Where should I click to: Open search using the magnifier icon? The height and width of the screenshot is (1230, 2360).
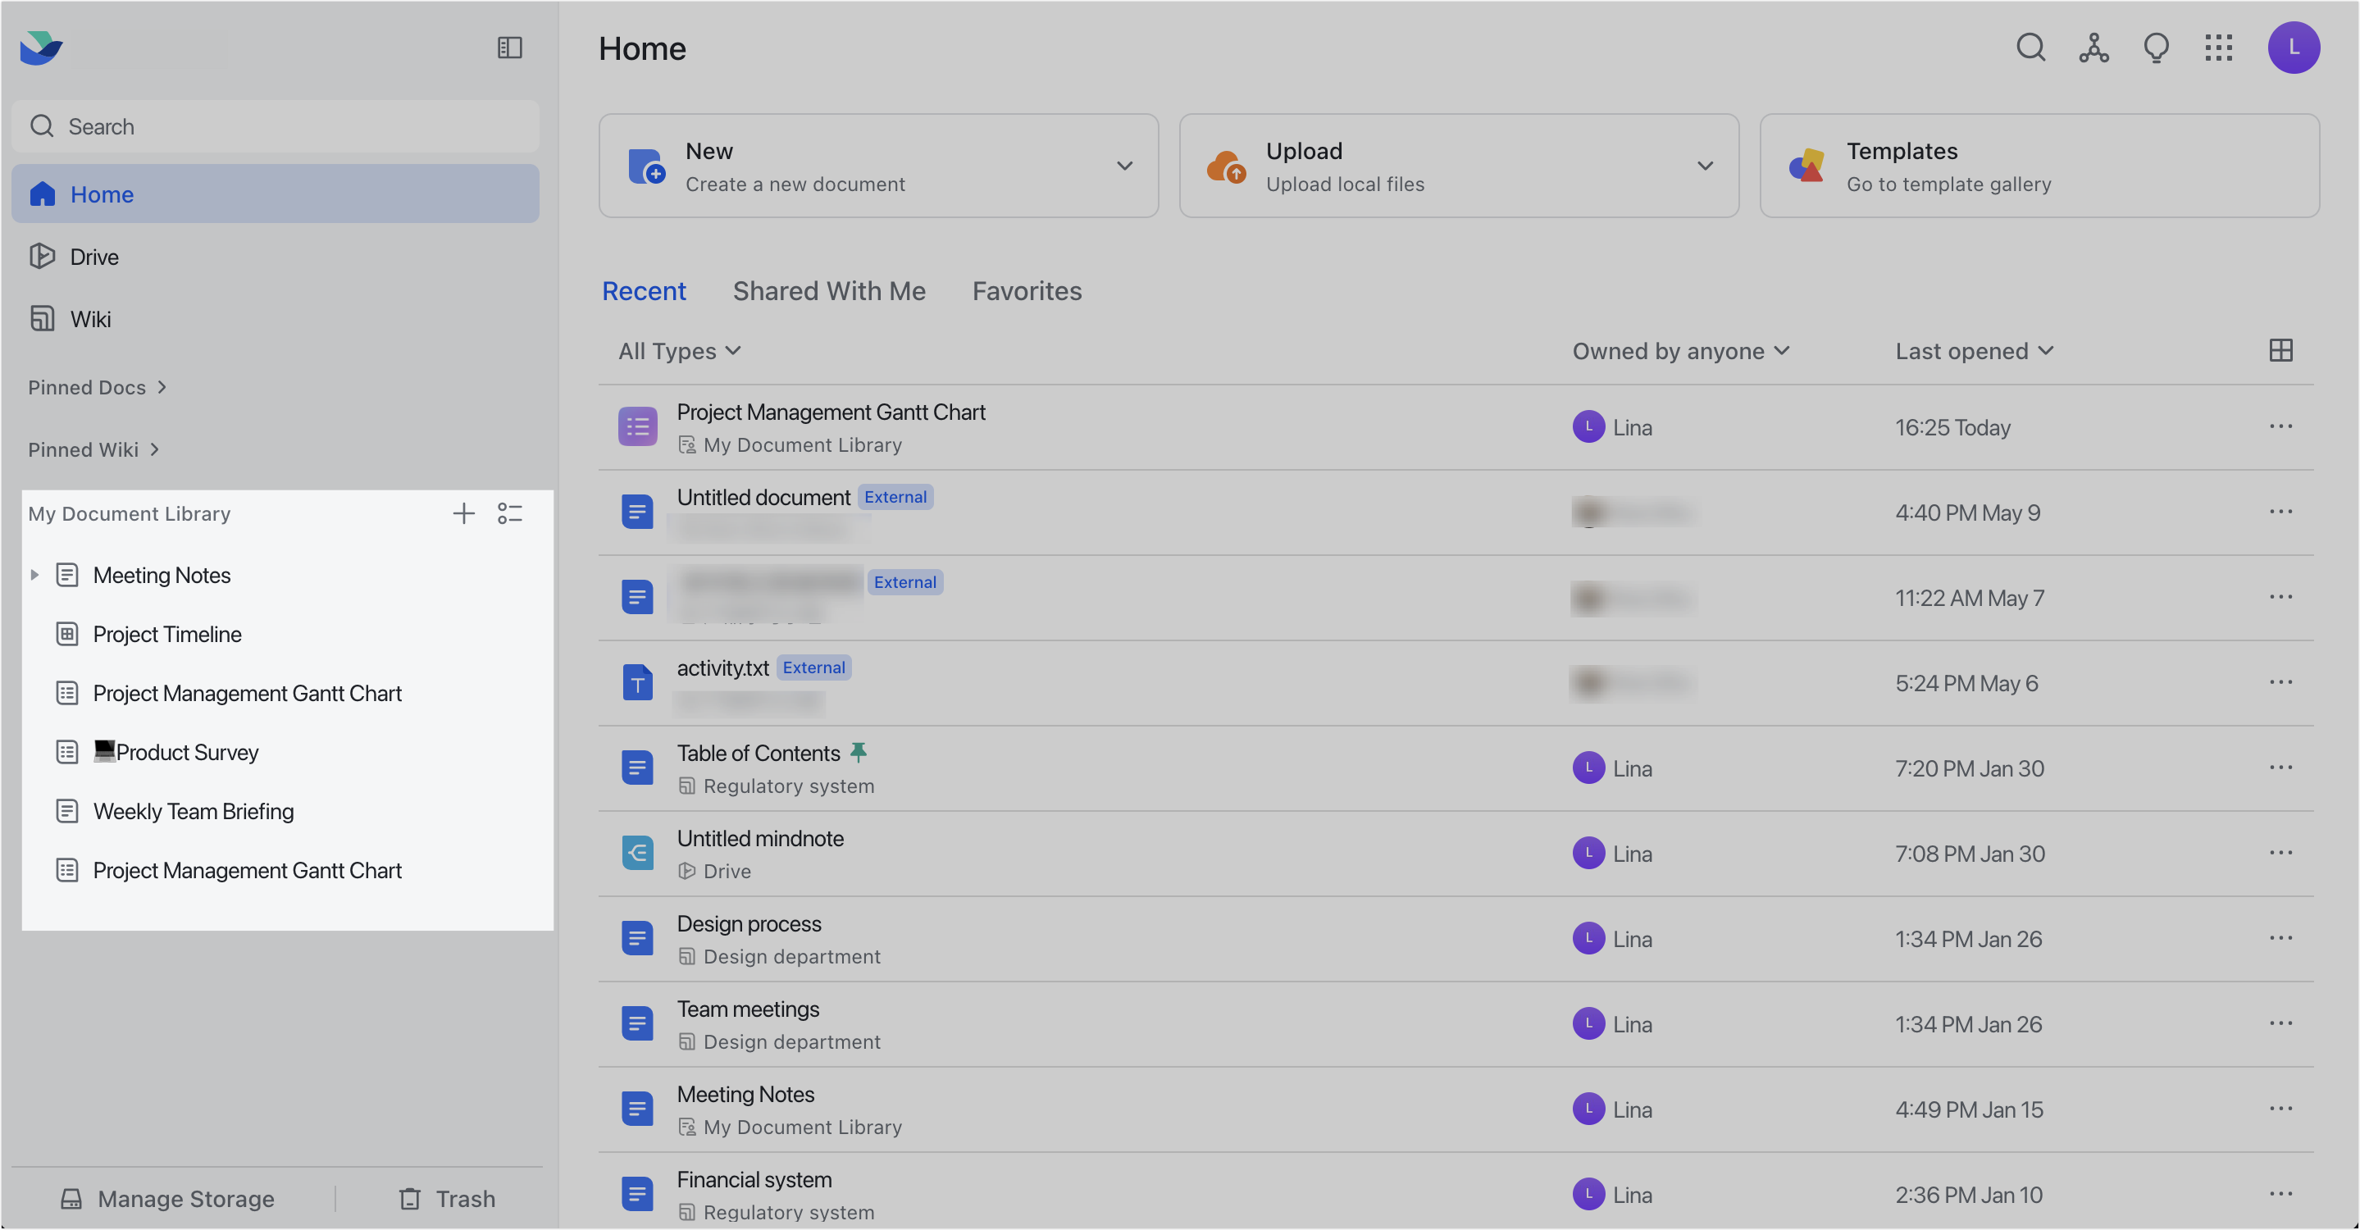tap(2030, 48)
